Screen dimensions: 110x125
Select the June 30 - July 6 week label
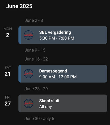(39, 119)
